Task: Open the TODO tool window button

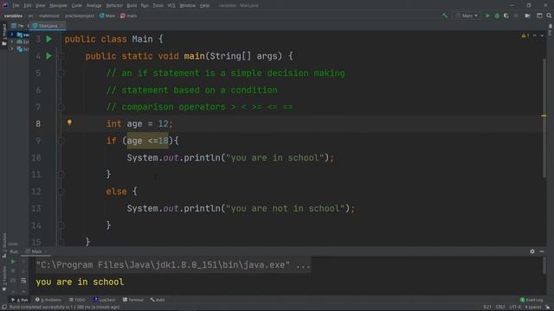Action: click(77, 300)
